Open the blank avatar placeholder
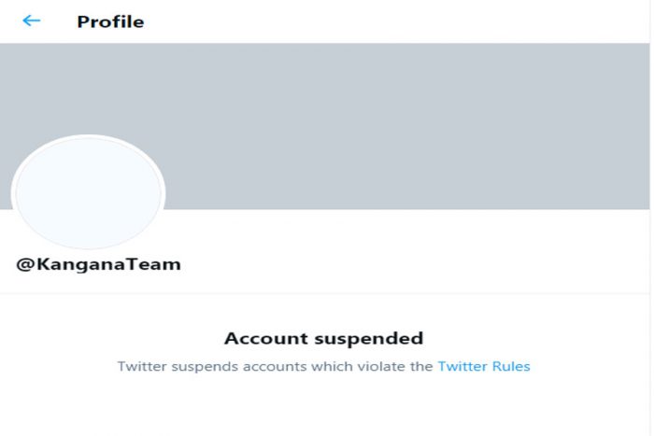This screenshot has height=436, width=654. click(x=88, y=193)
